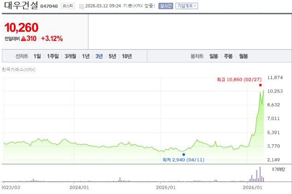Click the 코스피 market badge

click(68, 6)
